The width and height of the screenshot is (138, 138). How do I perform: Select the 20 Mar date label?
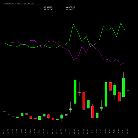coord(127,131)
